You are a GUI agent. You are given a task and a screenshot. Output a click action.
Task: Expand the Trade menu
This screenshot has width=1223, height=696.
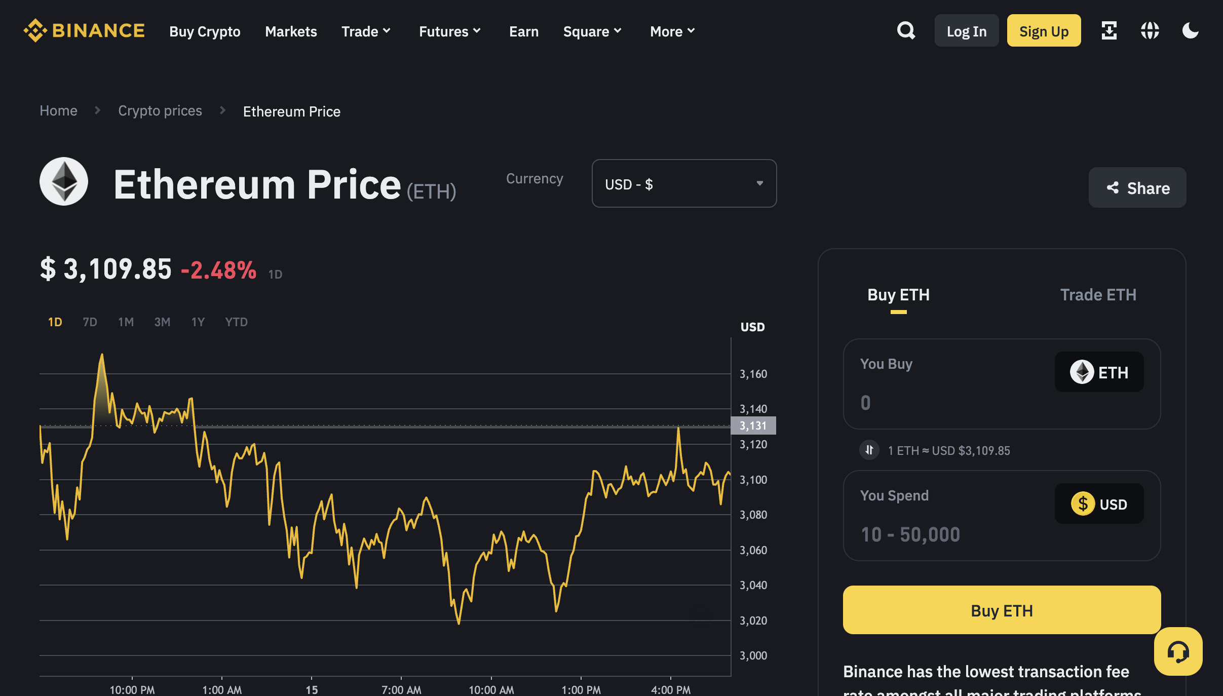click(x=366, y=31)
